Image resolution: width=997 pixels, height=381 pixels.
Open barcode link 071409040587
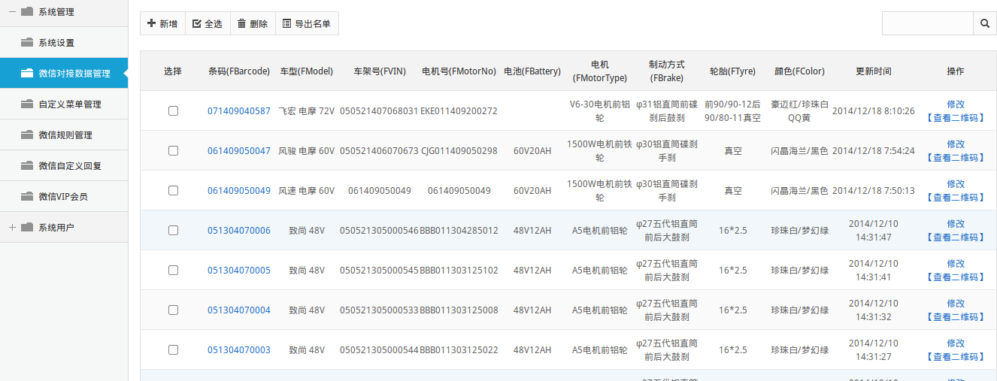click(x=239, y=111)
